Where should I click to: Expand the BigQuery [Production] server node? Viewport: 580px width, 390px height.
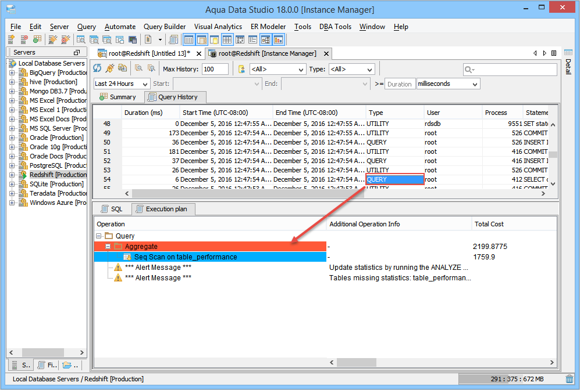pyautogui.click(x=12, y=73)
